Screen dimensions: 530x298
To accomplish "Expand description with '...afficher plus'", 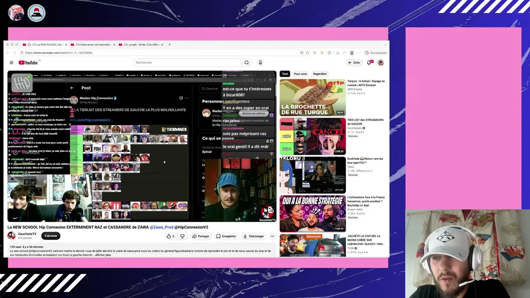I will (102, 255).
